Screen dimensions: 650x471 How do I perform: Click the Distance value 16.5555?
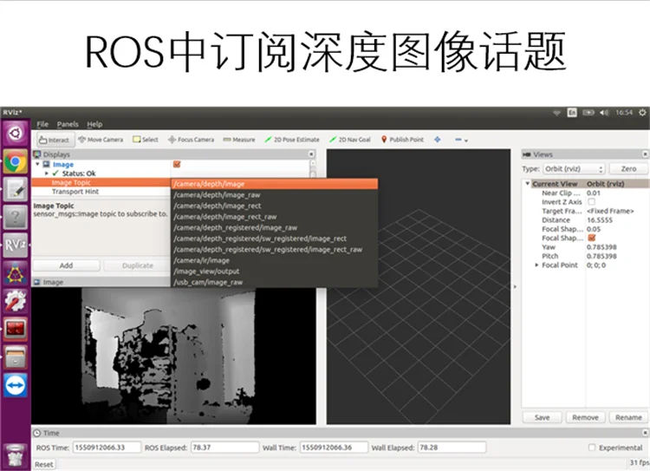click(600, 220)
